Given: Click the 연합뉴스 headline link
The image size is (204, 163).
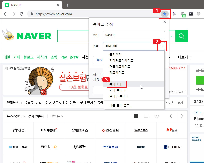Looking at the screenshot, I should 64,103.
